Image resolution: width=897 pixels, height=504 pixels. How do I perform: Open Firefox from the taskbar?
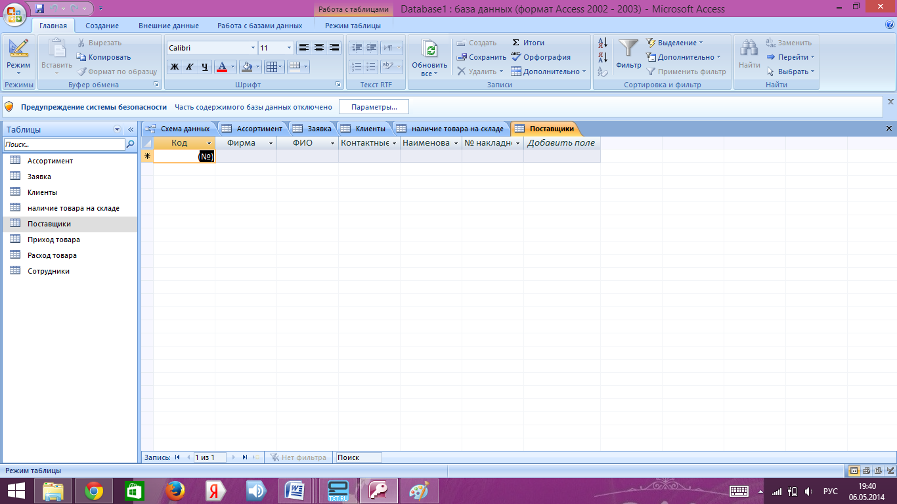(175, 490)
